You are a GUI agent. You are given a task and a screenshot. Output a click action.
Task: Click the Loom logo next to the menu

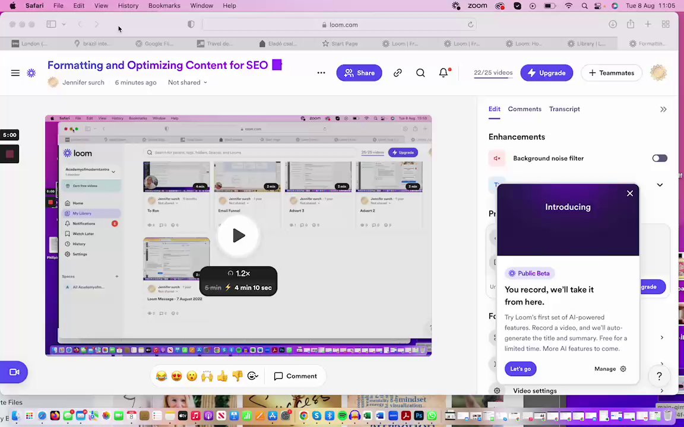[x=31, y=73]
